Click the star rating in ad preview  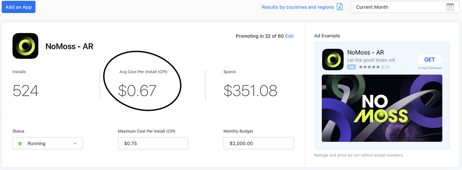pos(369,67)
